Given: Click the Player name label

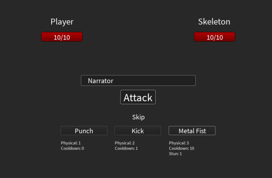Looking at the screenshot, I should 62,22.
